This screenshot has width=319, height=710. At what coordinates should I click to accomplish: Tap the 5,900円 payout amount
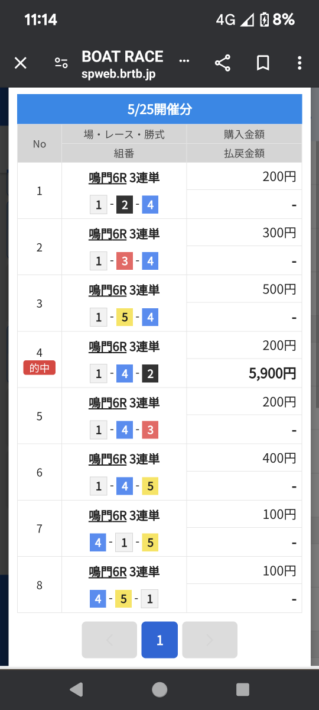pyautogui.click(x=272, y=373)
